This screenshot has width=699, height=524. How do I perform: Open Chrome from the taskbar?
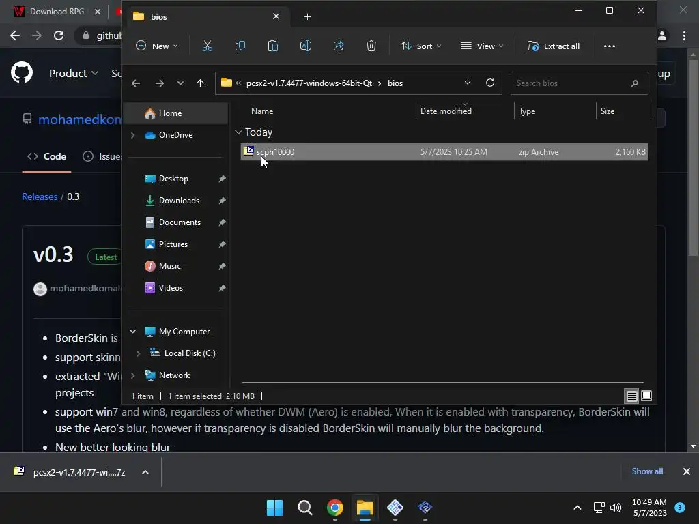[334, 508]
